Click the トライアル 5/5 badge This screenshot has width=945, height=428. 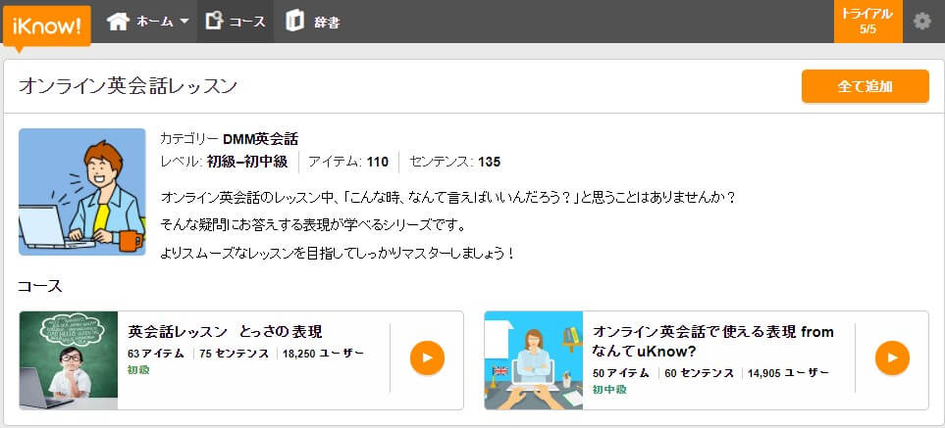tap(867, 22)
